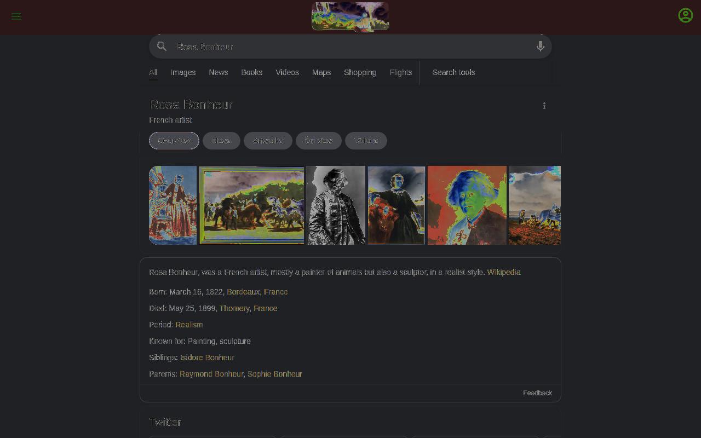Select the Overview chip
This screenshot has height=438, width=701.
(174, 141)
